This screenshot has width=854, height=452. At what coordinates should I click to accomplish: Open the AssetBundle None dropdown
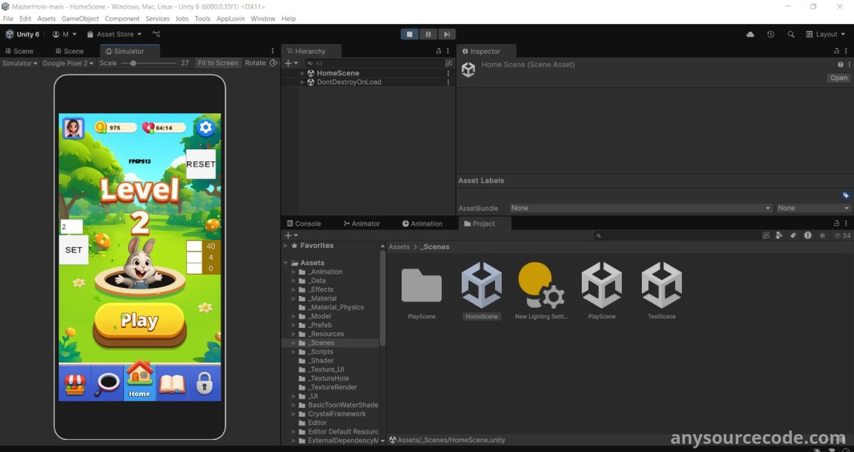tap(641, 208)
